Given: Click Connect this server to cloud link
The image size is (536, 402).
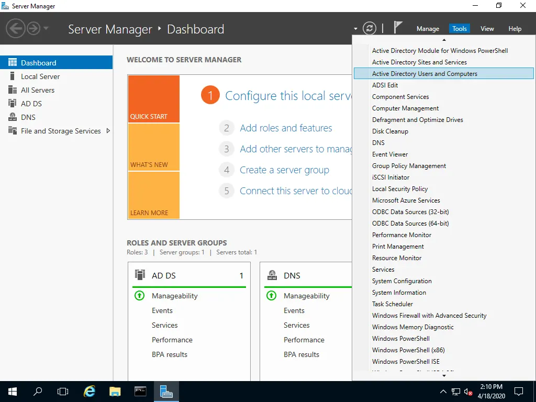Looking at the screenshot, I should coord(295,191).
